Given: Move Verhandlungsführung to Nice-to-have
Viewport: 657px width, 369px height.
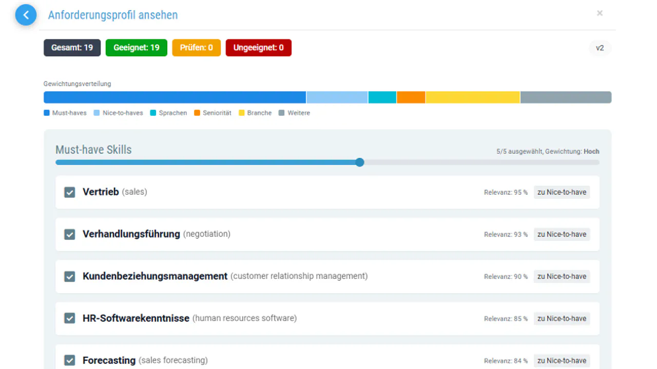Looking at the screenshot, I should [562, 234].
